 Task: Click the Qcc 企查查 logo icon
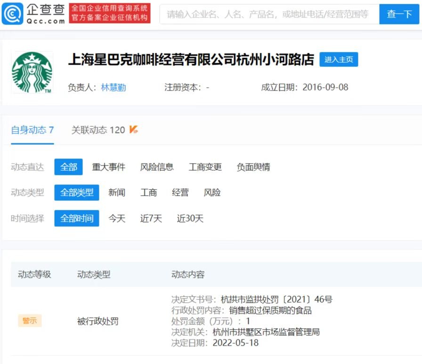click(x=12, y=14)
